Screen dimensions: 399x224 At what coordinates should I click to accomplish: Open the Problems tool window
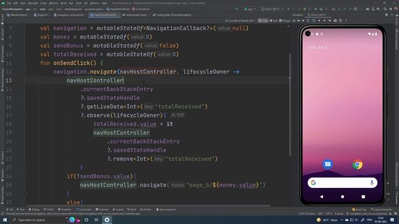(64, 210)
